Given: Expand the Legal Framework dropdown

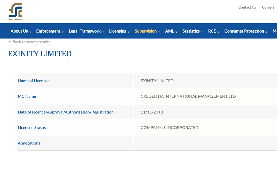Looking at the screenshot, I should (x=86, y=31).
